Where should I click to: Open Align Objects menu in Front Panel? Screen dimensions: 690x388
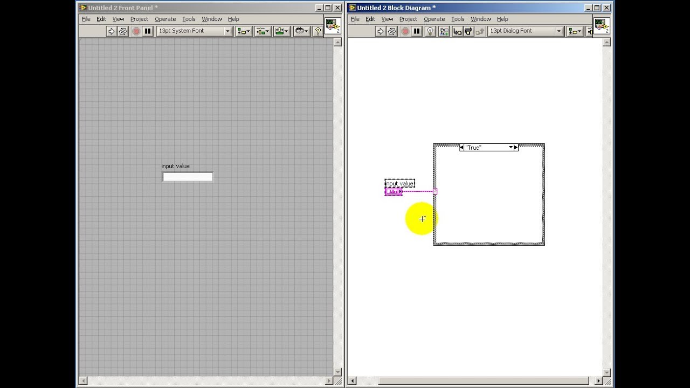point(244,31)
